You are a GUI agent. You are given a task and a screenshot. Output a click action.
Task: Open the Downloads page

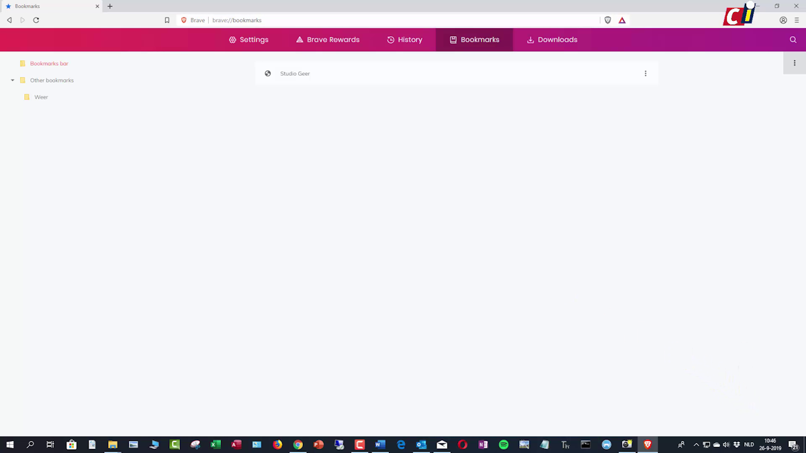pos(551,39)
